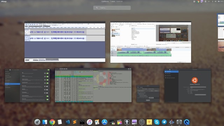Launch Skype from the dock
Image resolution: width=224 pixels, height=126 pixels.
tap(157, 122)
